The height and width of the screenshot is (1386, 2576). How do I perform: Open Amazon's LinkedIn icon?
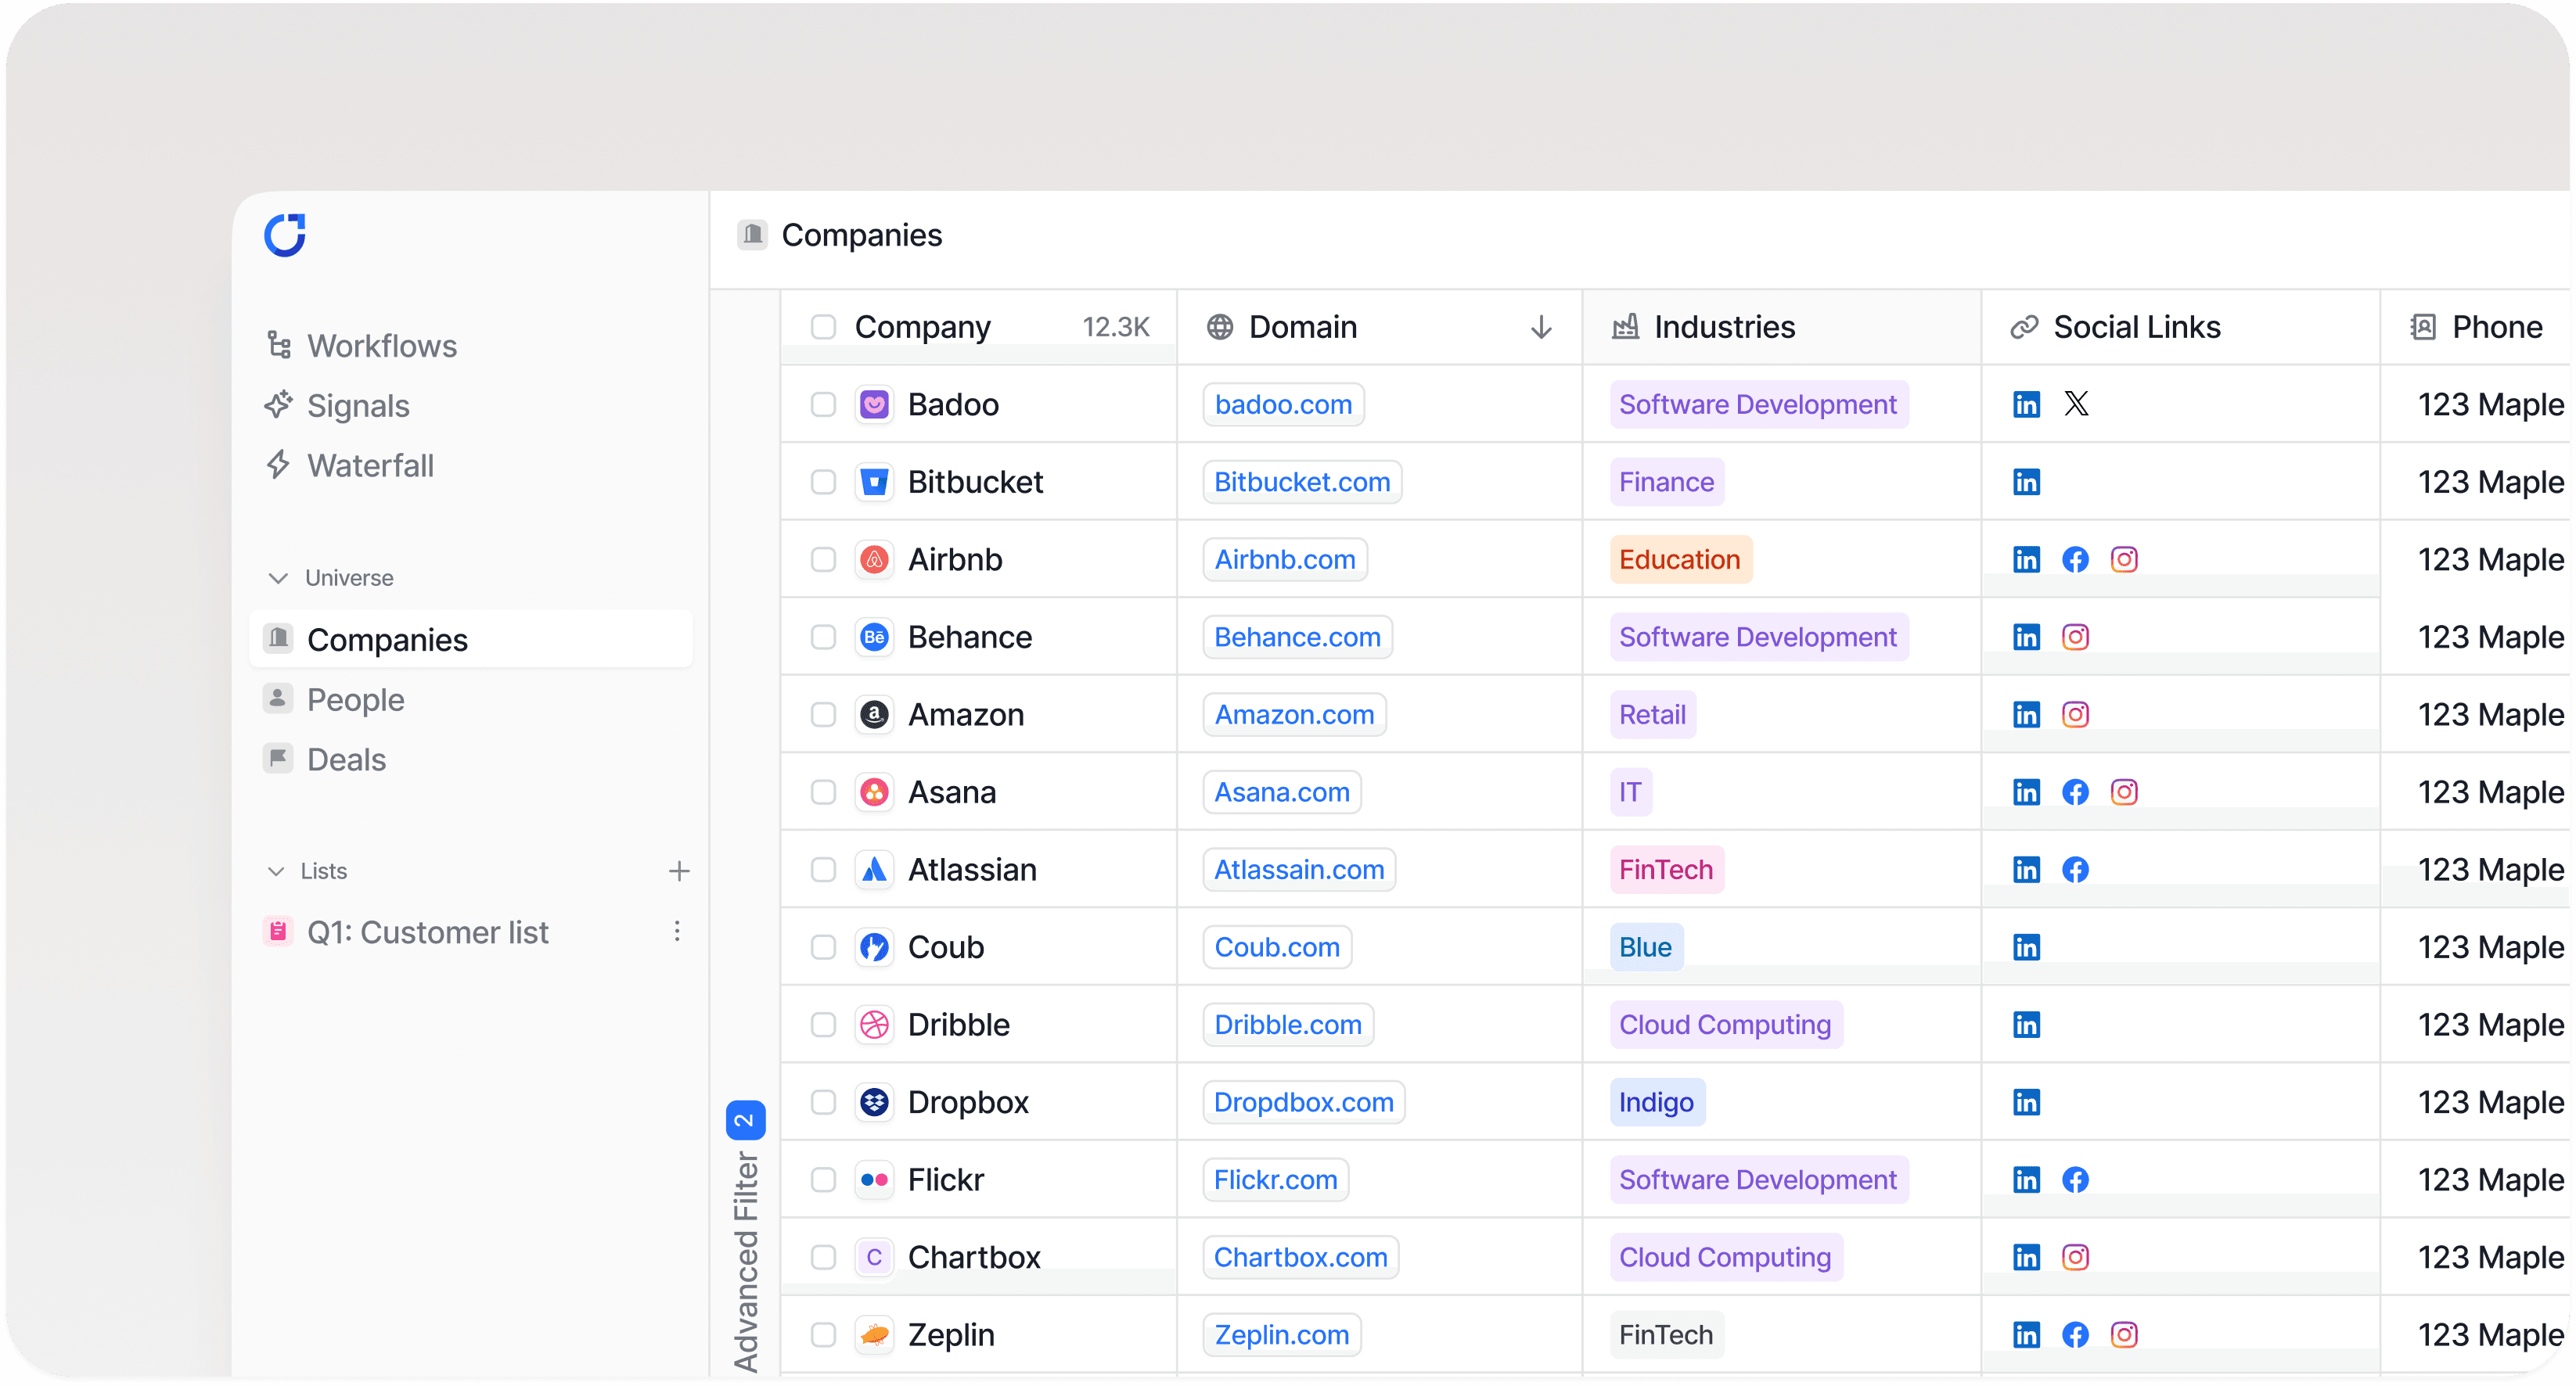coord(2026,714)
